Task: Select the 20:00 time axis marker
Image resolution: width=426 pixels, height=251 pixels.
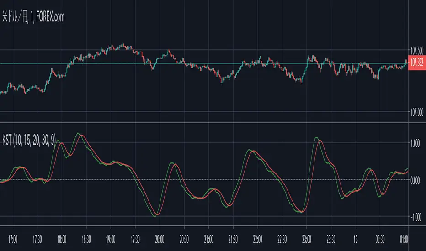Action: click(160, 239)
